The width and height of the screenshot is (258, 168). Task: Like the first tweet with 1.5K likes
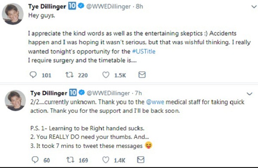106,75
